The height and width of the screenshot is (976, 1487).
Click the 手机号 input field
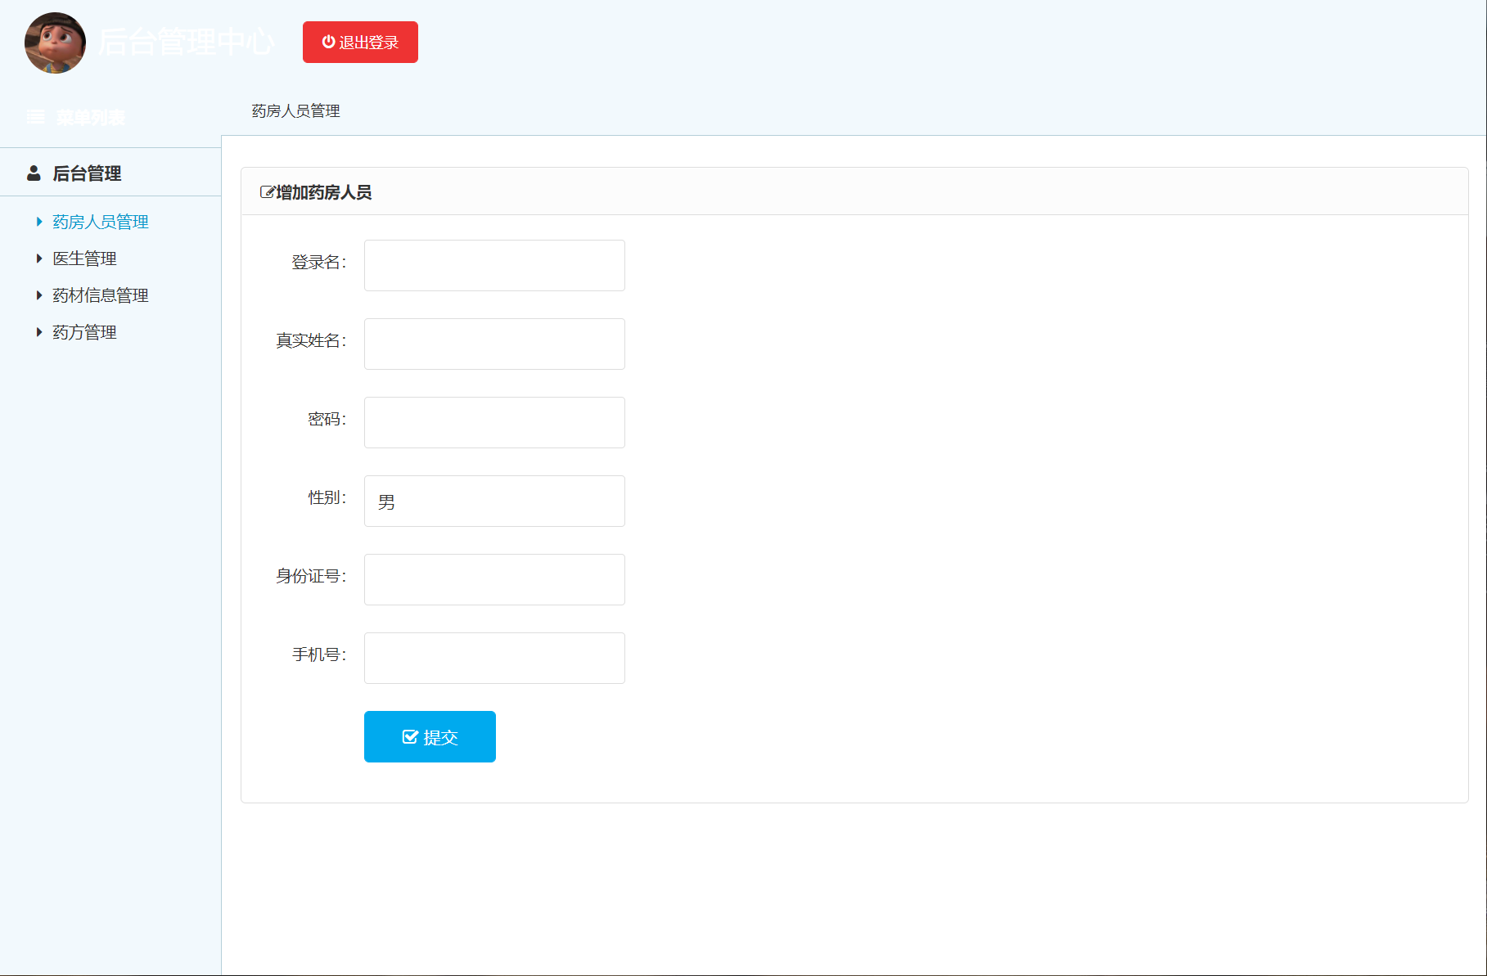pos(494,658)
